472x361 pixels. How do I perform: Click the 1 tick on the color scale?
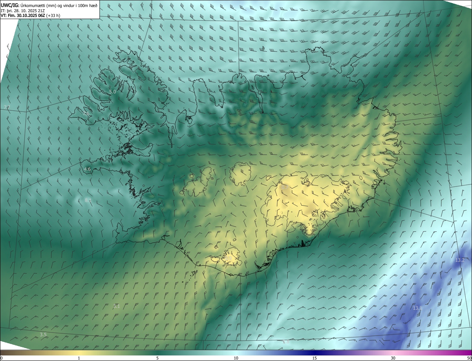(79, 358)
